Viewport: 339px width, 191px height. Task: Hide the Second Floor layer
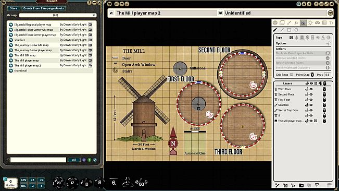311,94
